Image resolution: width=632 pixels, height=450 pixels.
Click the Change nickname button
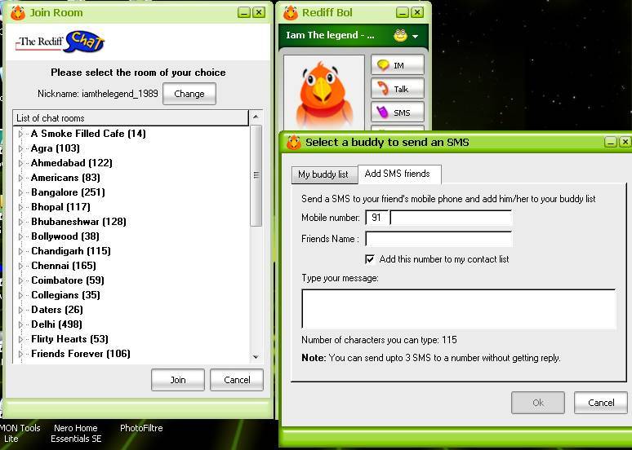coord(189,94)
